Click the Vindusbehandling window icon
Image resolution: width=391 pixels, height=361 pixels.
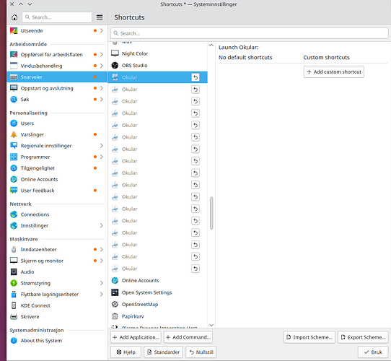click(x=14, y=66)
